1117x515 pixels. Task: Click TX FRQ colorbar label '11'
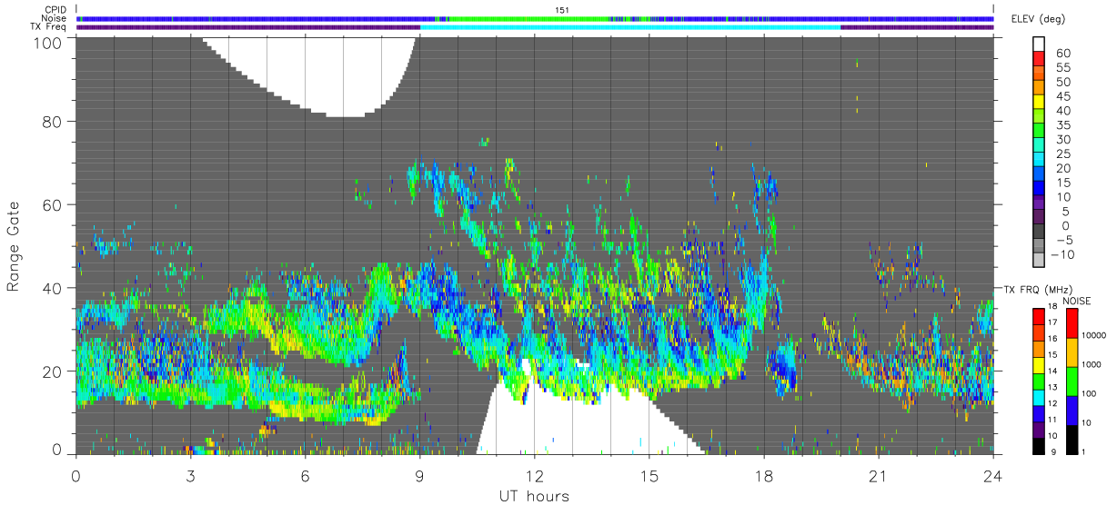click(x=1052, y=420)
